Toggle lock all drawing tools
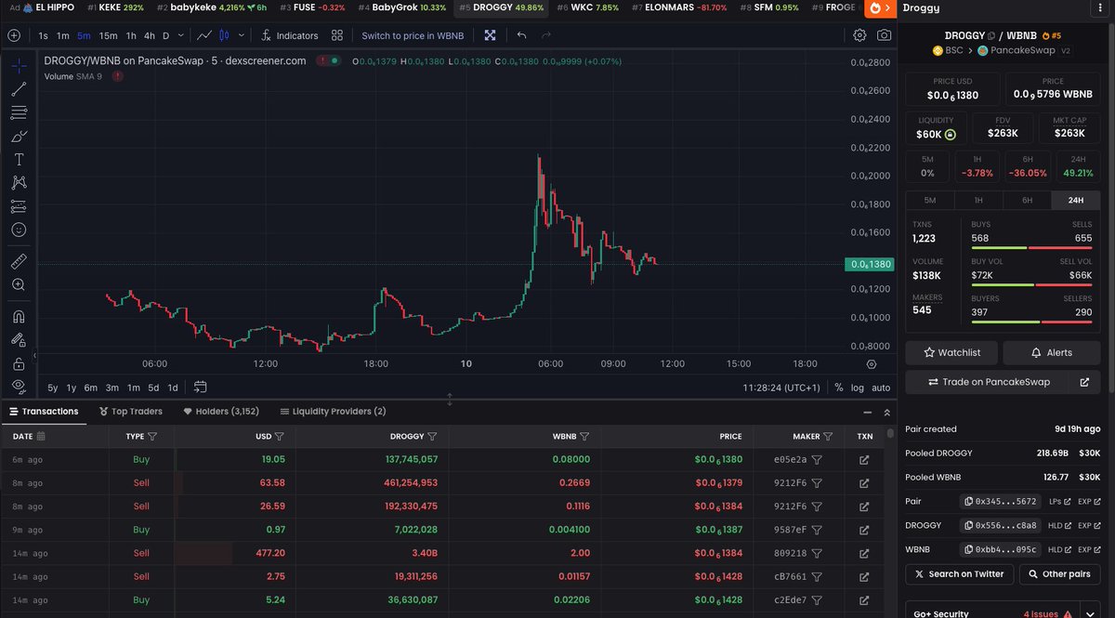Viewport: 1115px width, 618px height. [x=19, y=363]
